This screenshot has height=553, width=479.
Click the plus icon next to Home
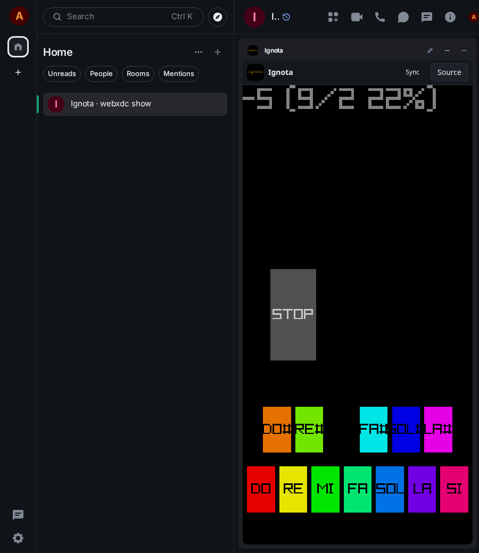point(218,52)
